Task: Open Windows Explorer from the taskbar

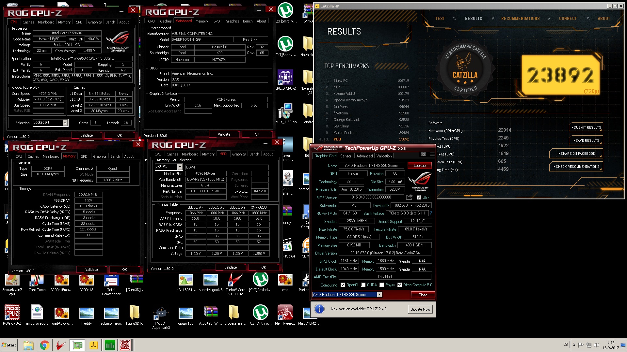Action: [x=28, y=345]
